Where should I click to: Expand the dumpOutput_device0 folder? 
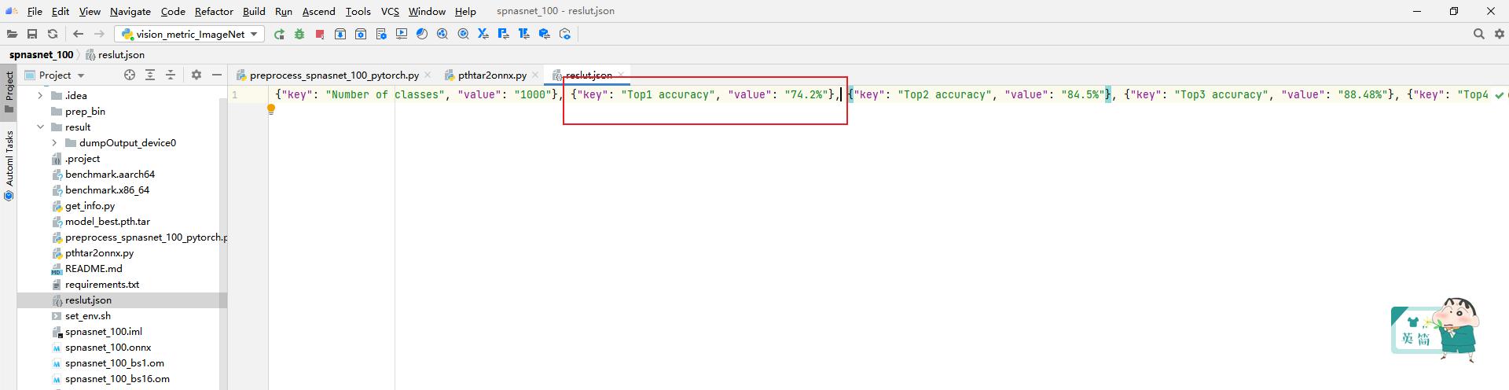tap(54, 142)
